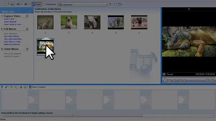Open View video effects
Screen dimensions: 216x121
pos(11,36)
